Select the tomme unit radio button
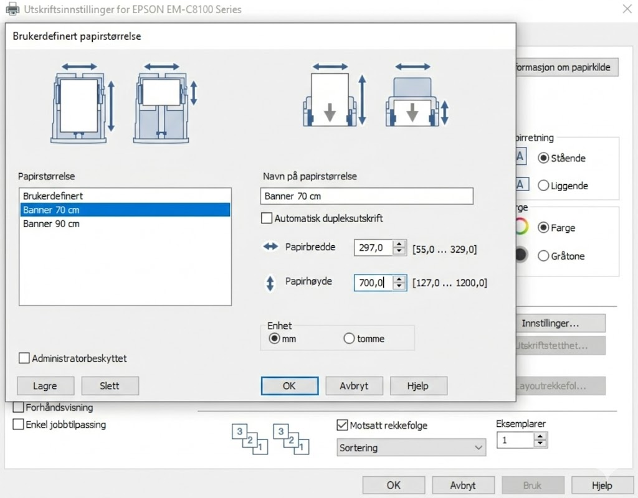This screenshot has height=498, width=638. pos(349,339)
